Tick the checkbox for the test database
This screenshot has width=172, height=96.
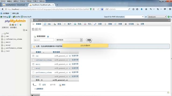[x=33, y=77]
